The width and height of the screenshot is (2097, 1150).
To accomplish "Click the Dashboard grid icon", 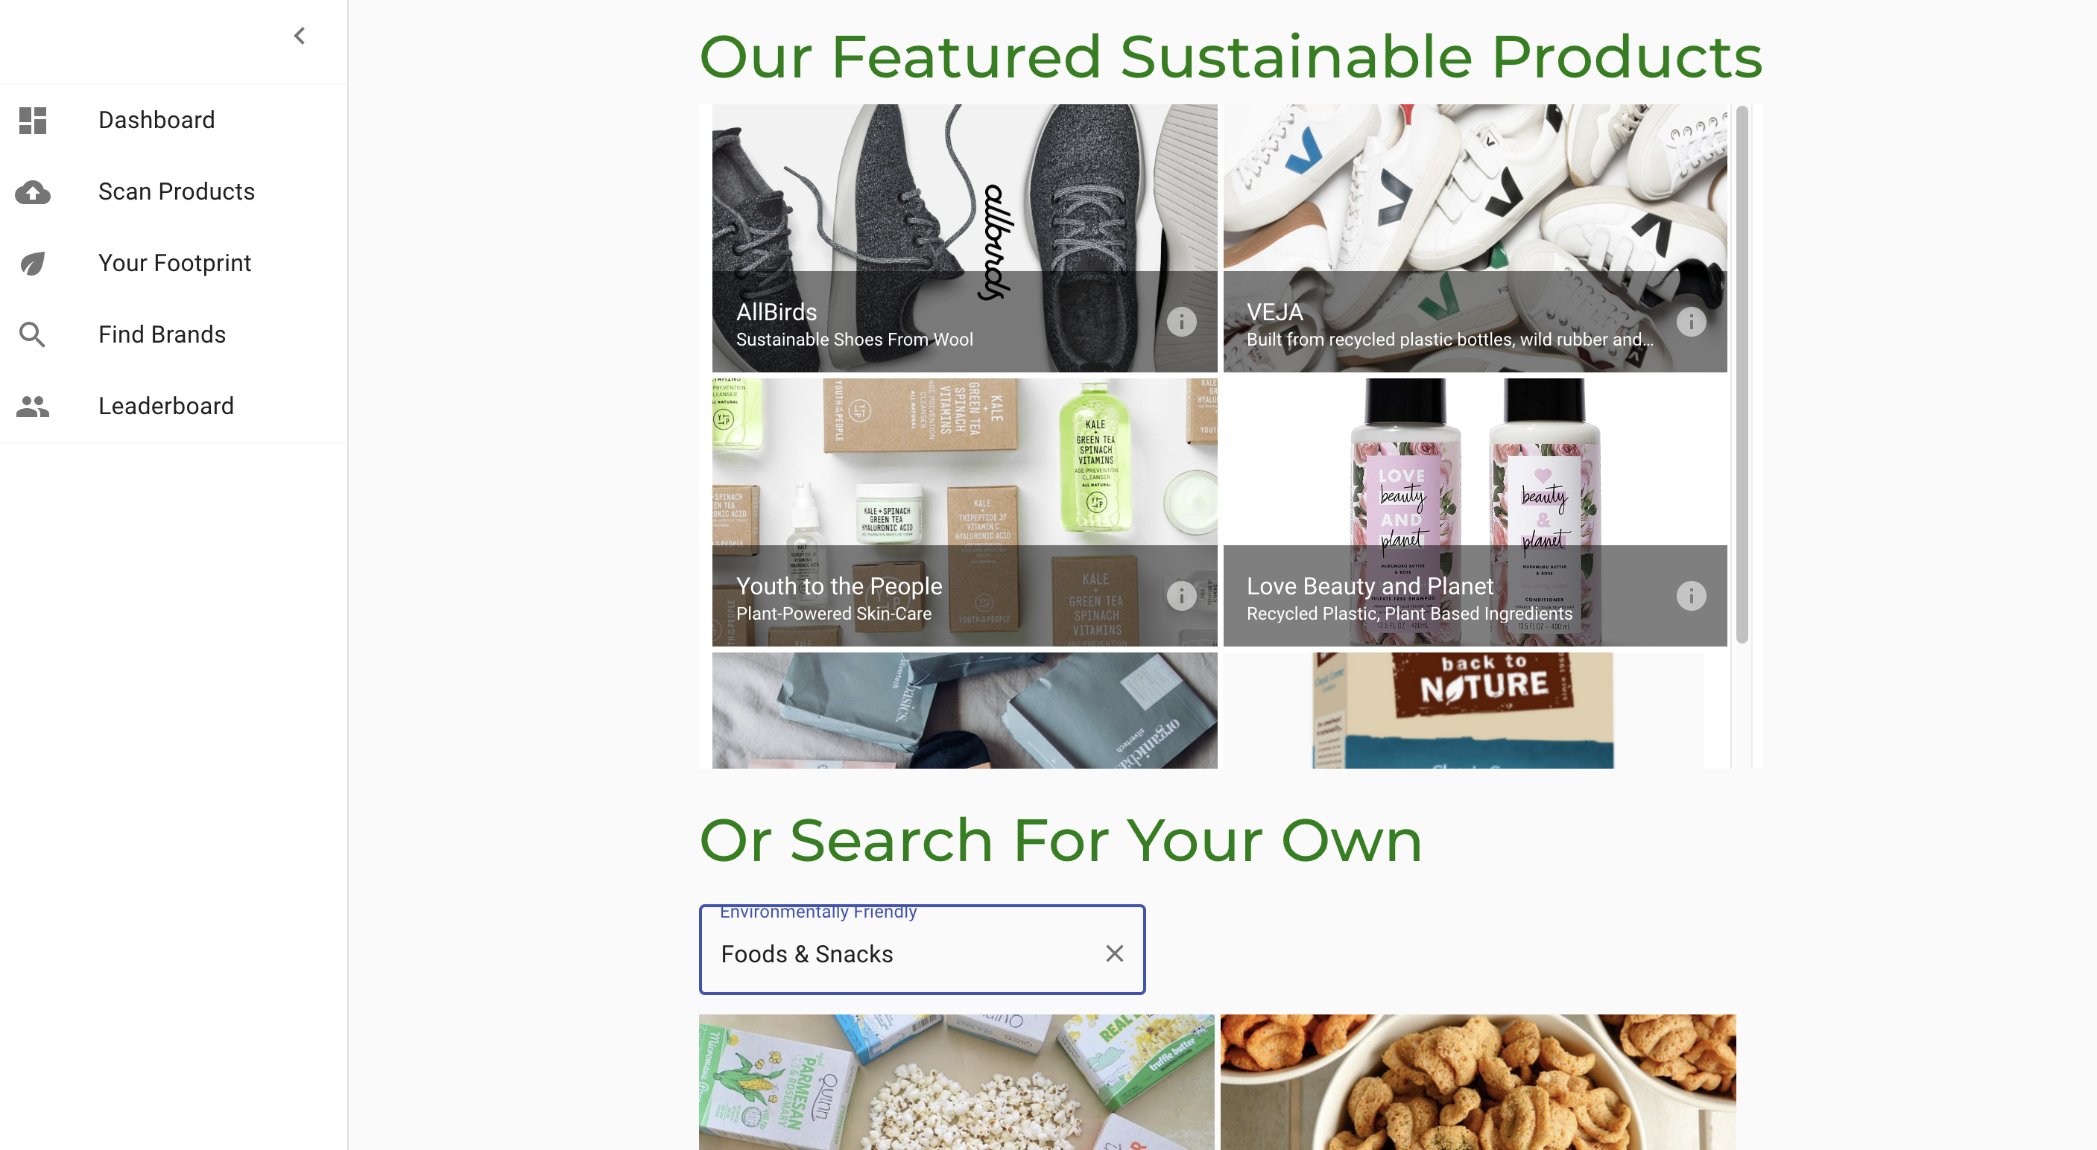I will [33, 121].
